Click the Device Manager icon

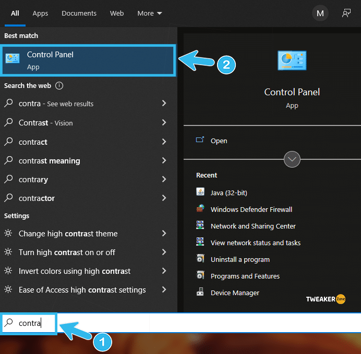pos(200,292)
